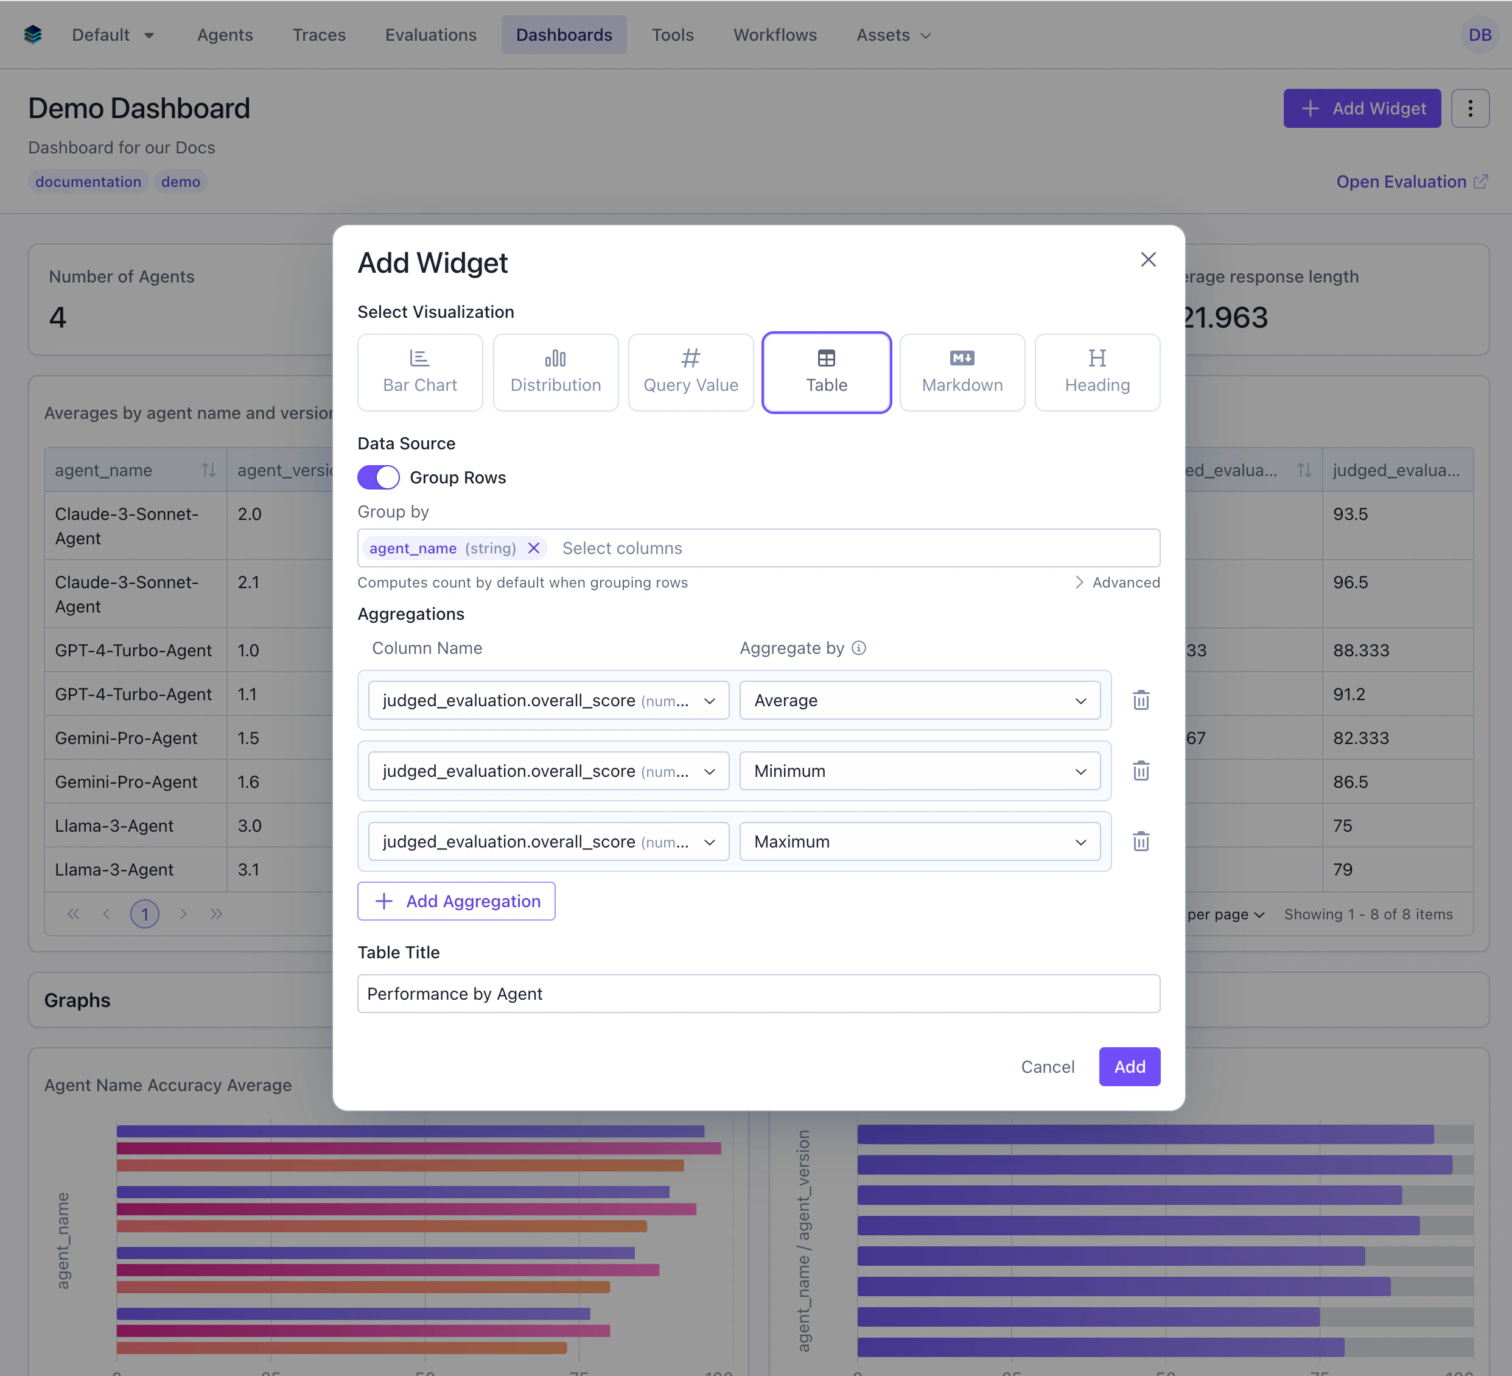Choose the Heading visualization icon

click(1096, 371)
